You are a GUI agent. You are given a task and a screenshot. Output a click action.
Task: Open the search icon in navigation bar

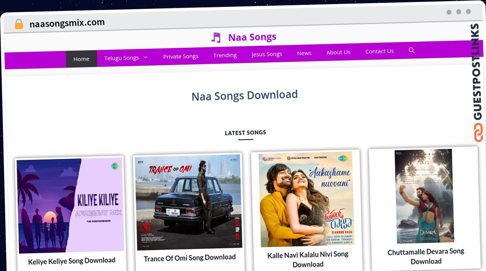click(x=411, y=50)
